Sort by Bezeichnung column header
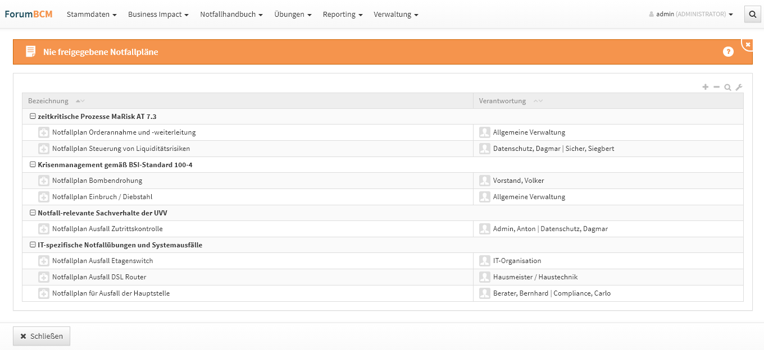This screenshot has height=350, width=764. [x=48, y=101]
